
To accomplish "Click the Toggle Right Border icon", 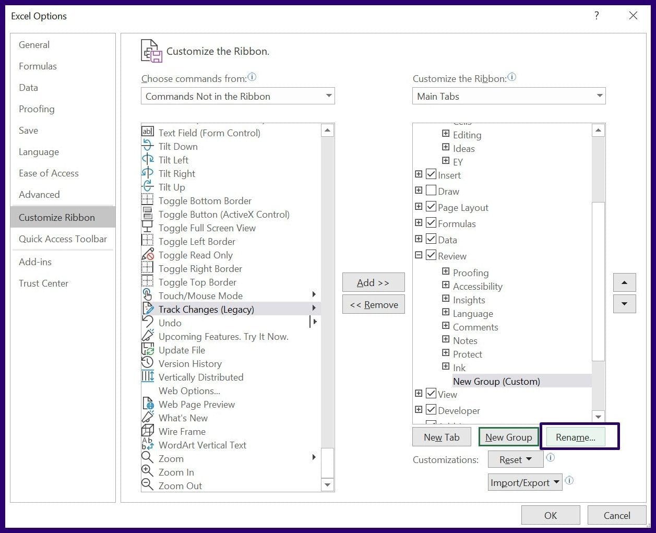I will [148, 268].
